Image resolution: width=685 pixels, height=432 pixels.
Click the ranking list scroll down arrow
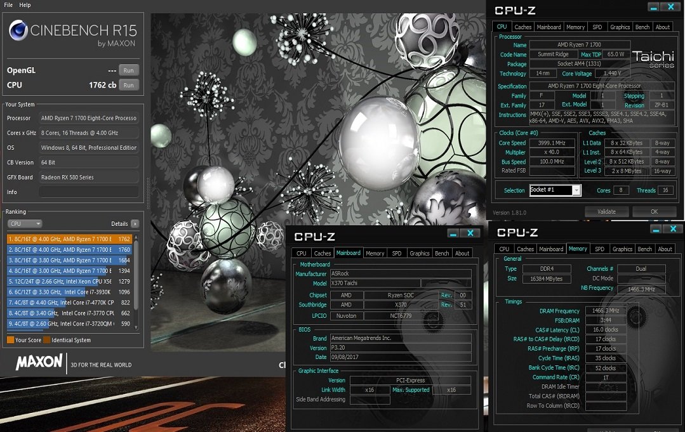136,327
